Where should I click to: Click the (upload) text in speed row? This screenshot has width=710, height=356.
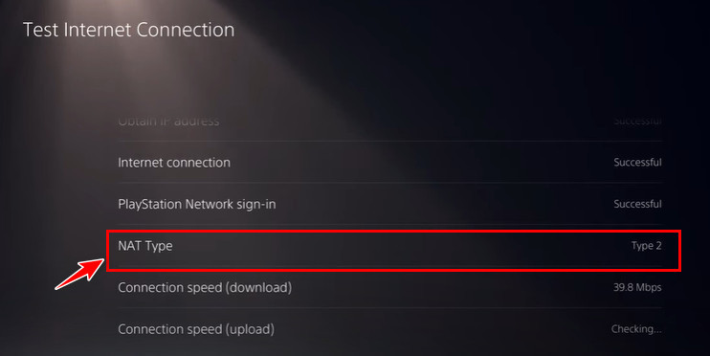click(247, 329)
